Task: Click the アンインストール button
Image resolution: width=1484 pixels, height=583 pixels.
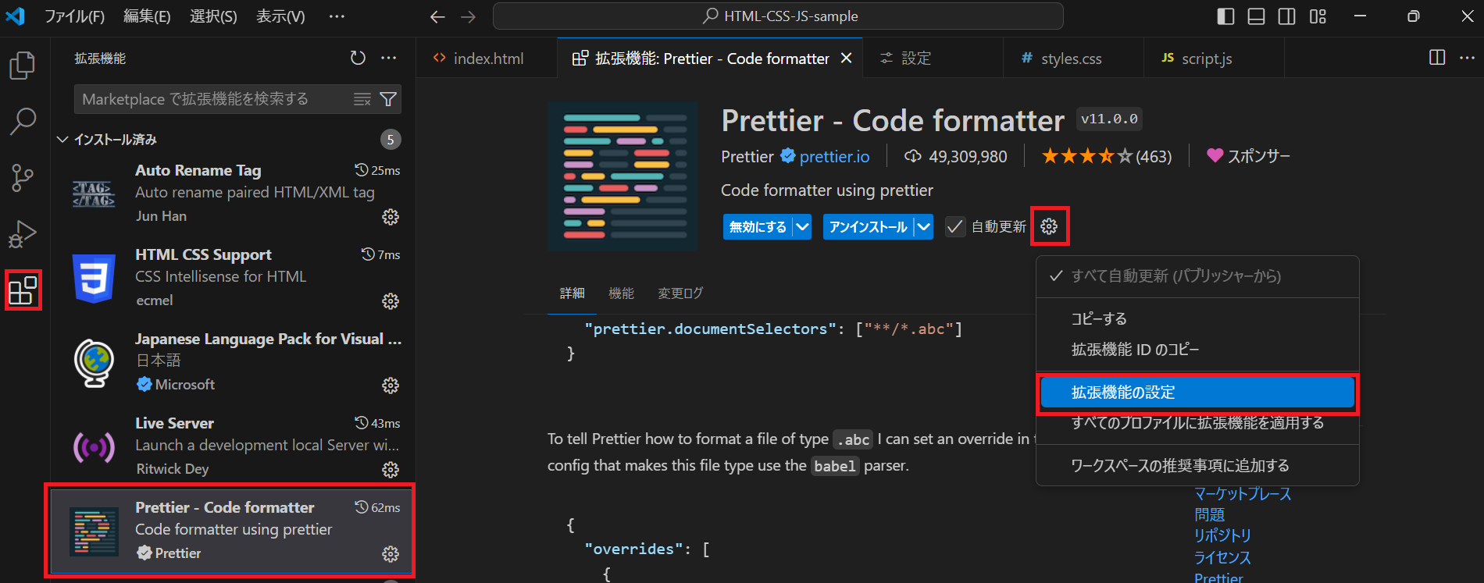Action: [869, 227]
